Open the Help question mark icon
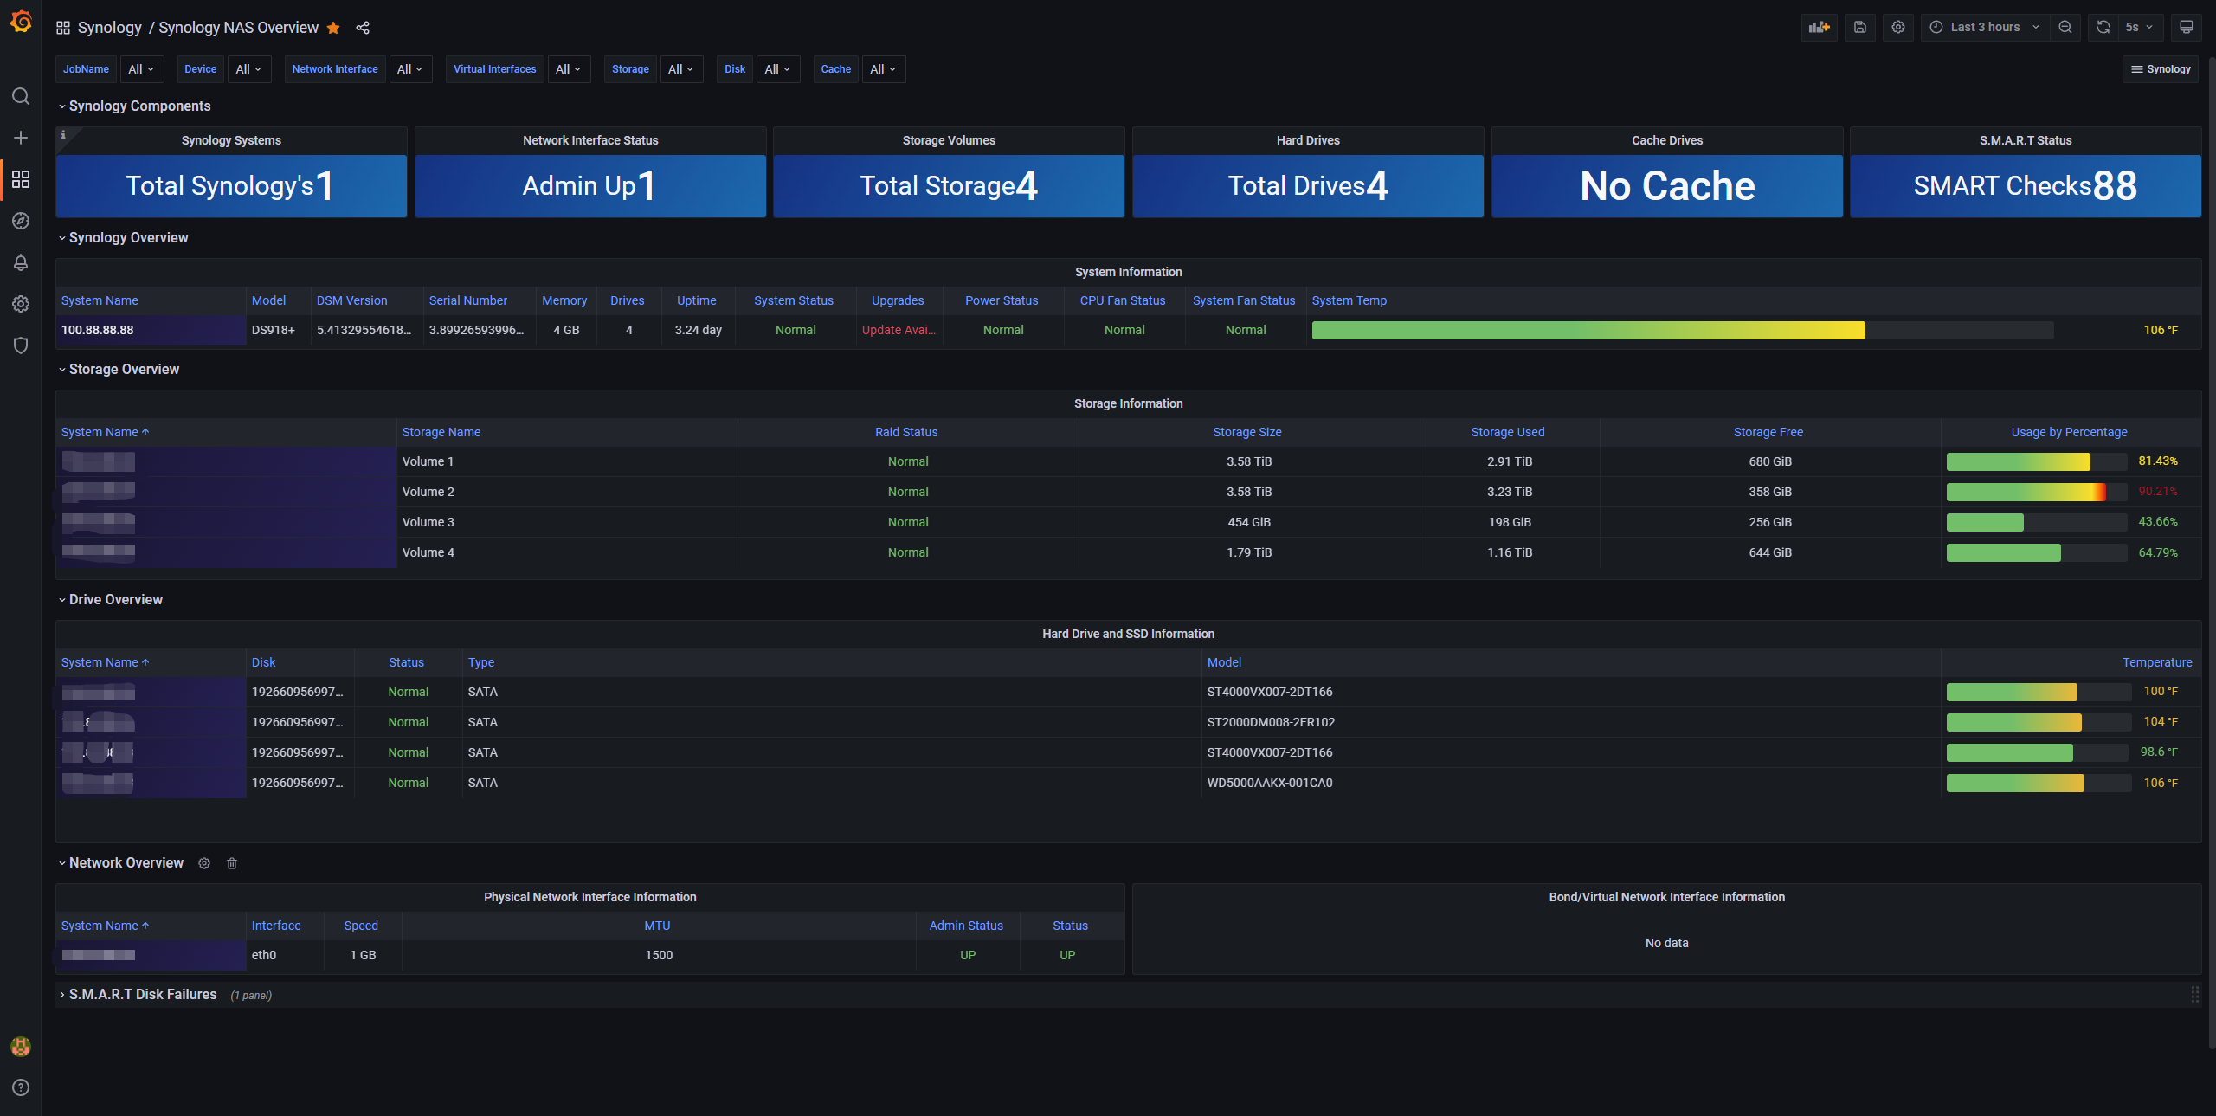The width and height of the screenshot is (2216, 1116). pyautogui.click(x=21, y=1087)
